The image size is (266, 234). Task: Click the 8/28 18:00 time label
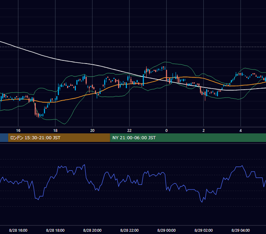pyautogui.click(x=55, y=230)
